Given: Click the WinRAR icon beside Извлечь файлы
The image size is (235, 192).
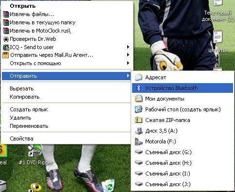Looking at the screenshot, I should [x=6, y=14].
